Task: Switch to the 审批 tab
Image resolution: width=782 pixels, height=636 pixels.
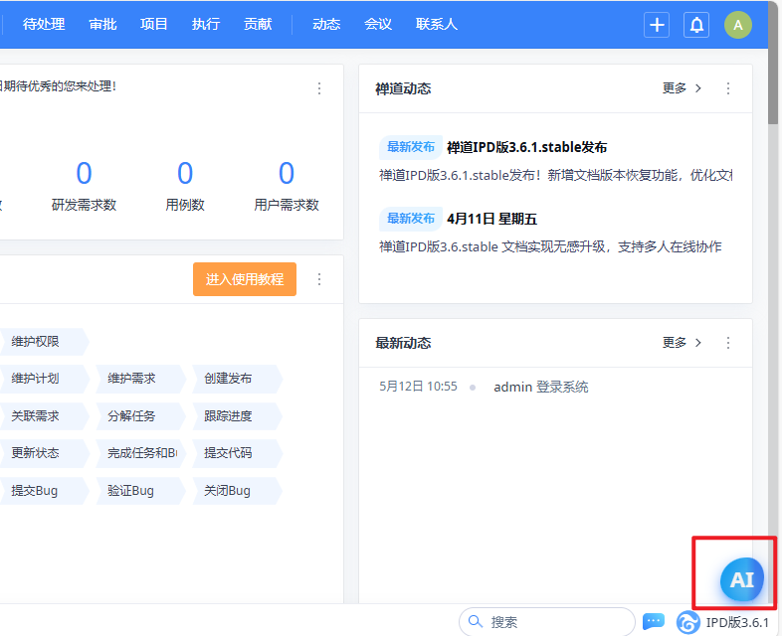Action: [101, 24]
